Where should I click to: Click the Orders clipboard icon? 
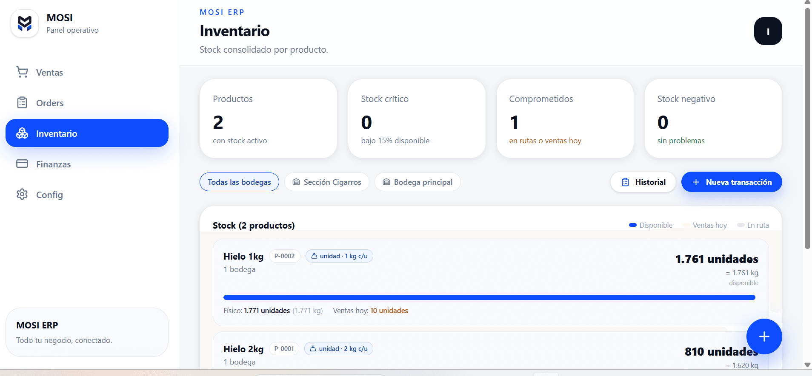[x=22, y=103]
